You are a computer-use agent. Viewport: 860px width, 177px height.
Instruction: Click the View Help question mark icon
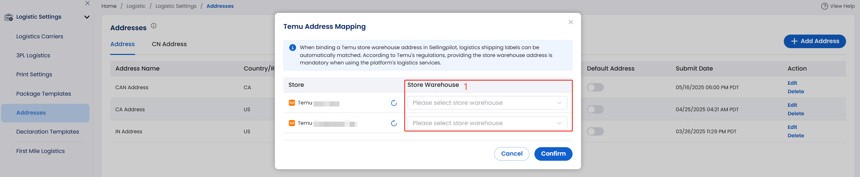point(825,6)
